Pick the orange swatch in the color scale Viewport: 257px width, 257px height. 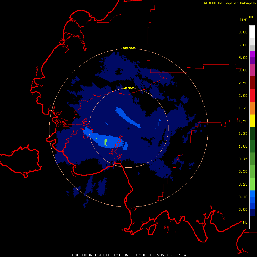click(x=252, y=108)
